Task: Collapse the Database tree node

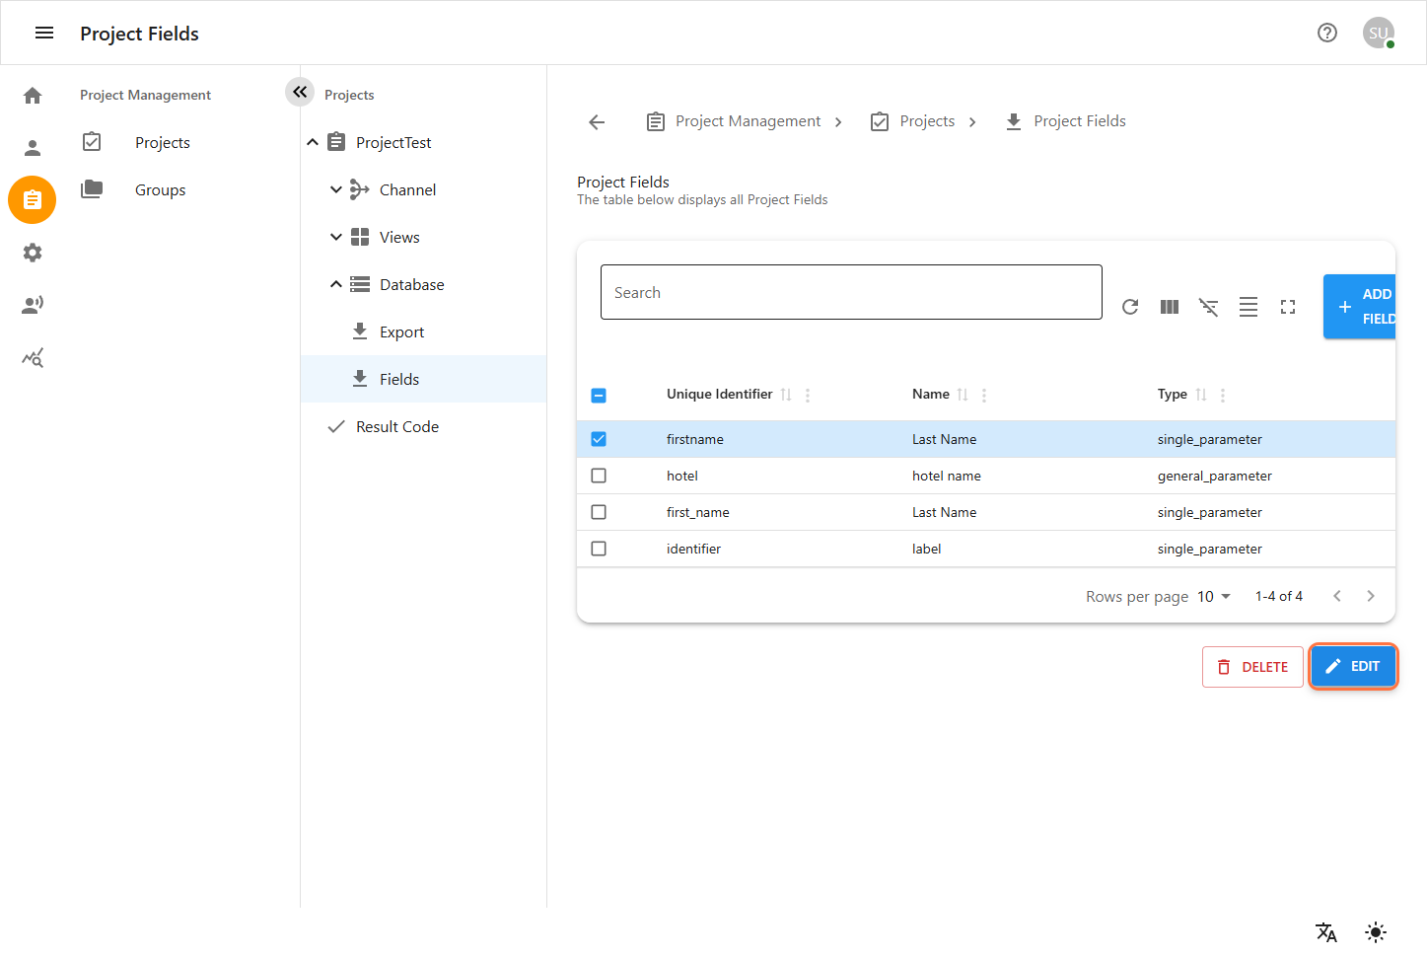Action: click(x=335, y=283)
